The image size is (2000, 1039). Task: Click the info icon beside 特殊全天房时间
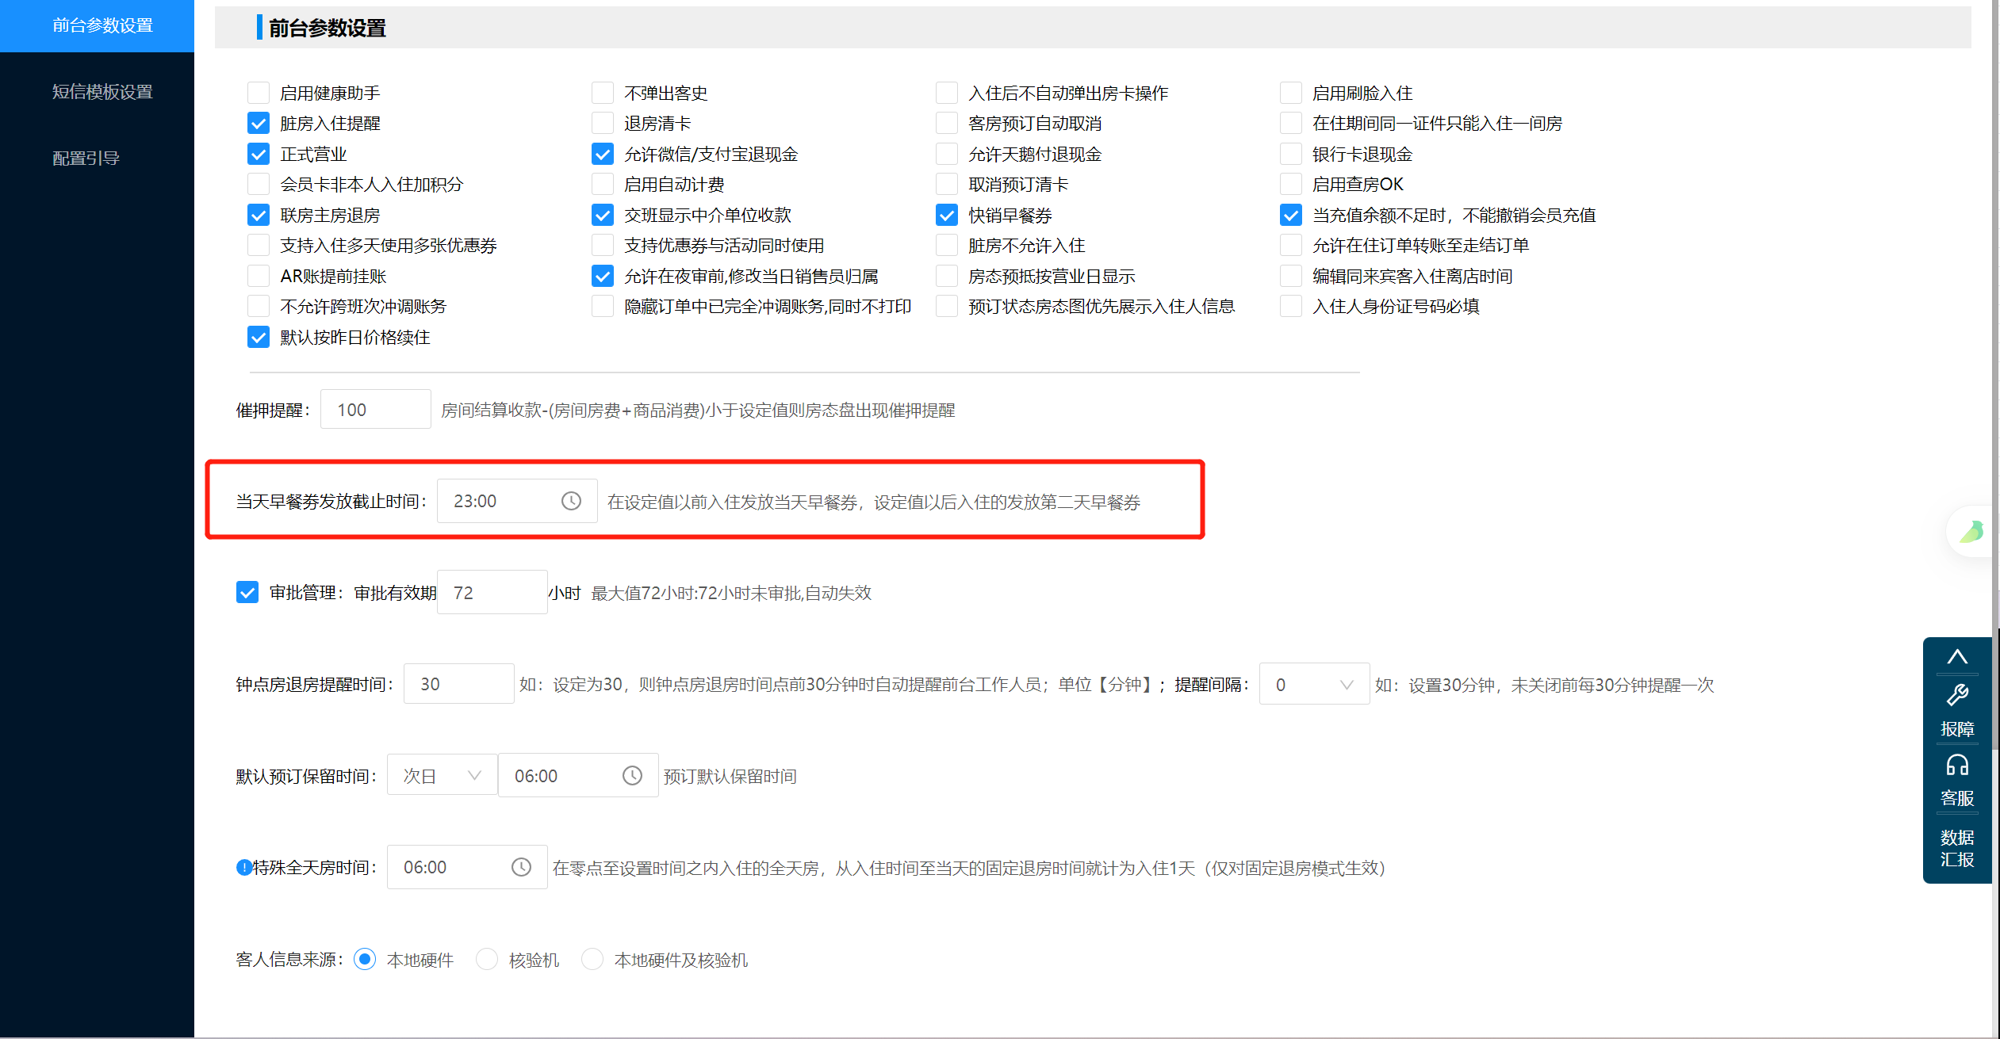(x=243, y=867)
